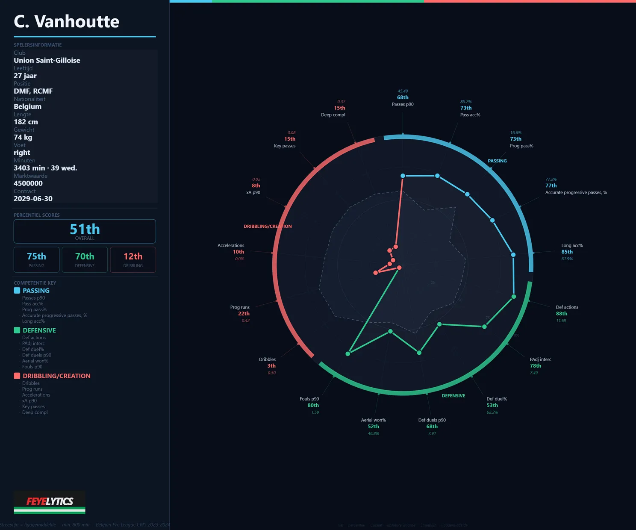Click height value 182 cm
The height and width of the screenshot is (530, 636).
pyautogui.click(x=26, y=122)
